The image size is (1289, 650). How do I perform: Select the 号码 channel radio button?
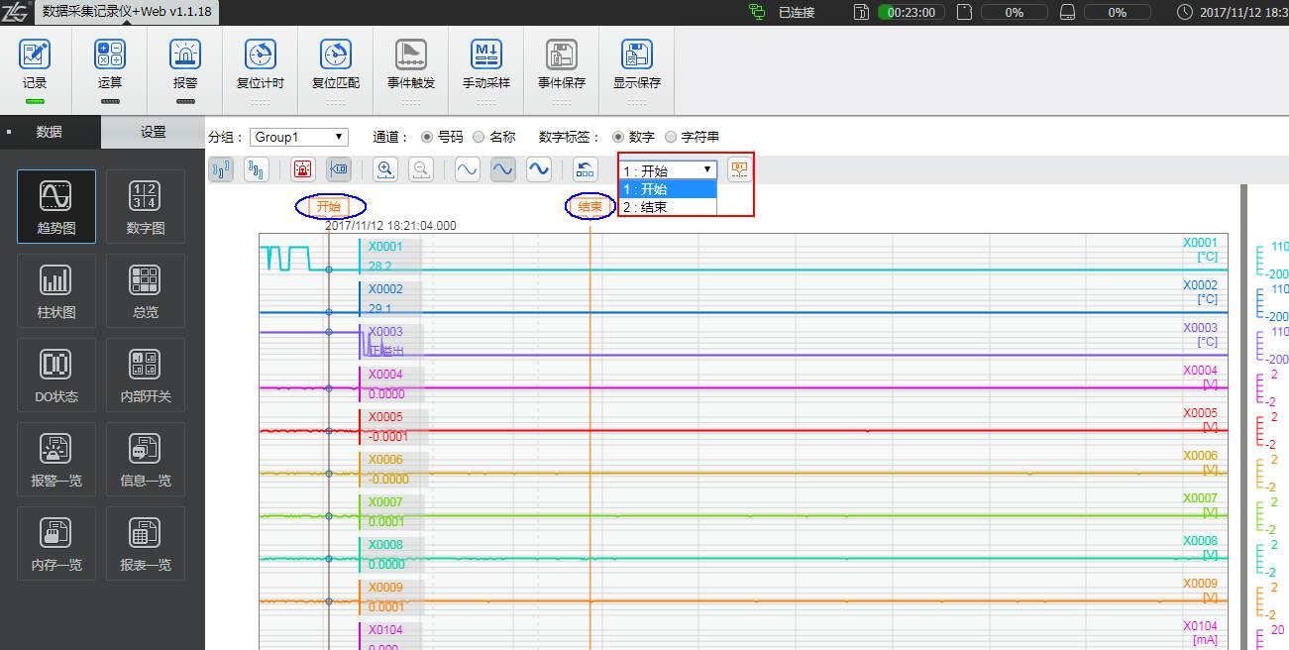(428, 138)
